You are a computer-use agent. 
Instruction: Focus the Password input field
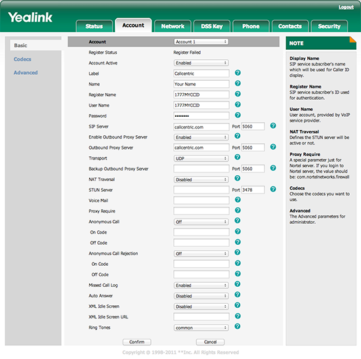point(202,116)
